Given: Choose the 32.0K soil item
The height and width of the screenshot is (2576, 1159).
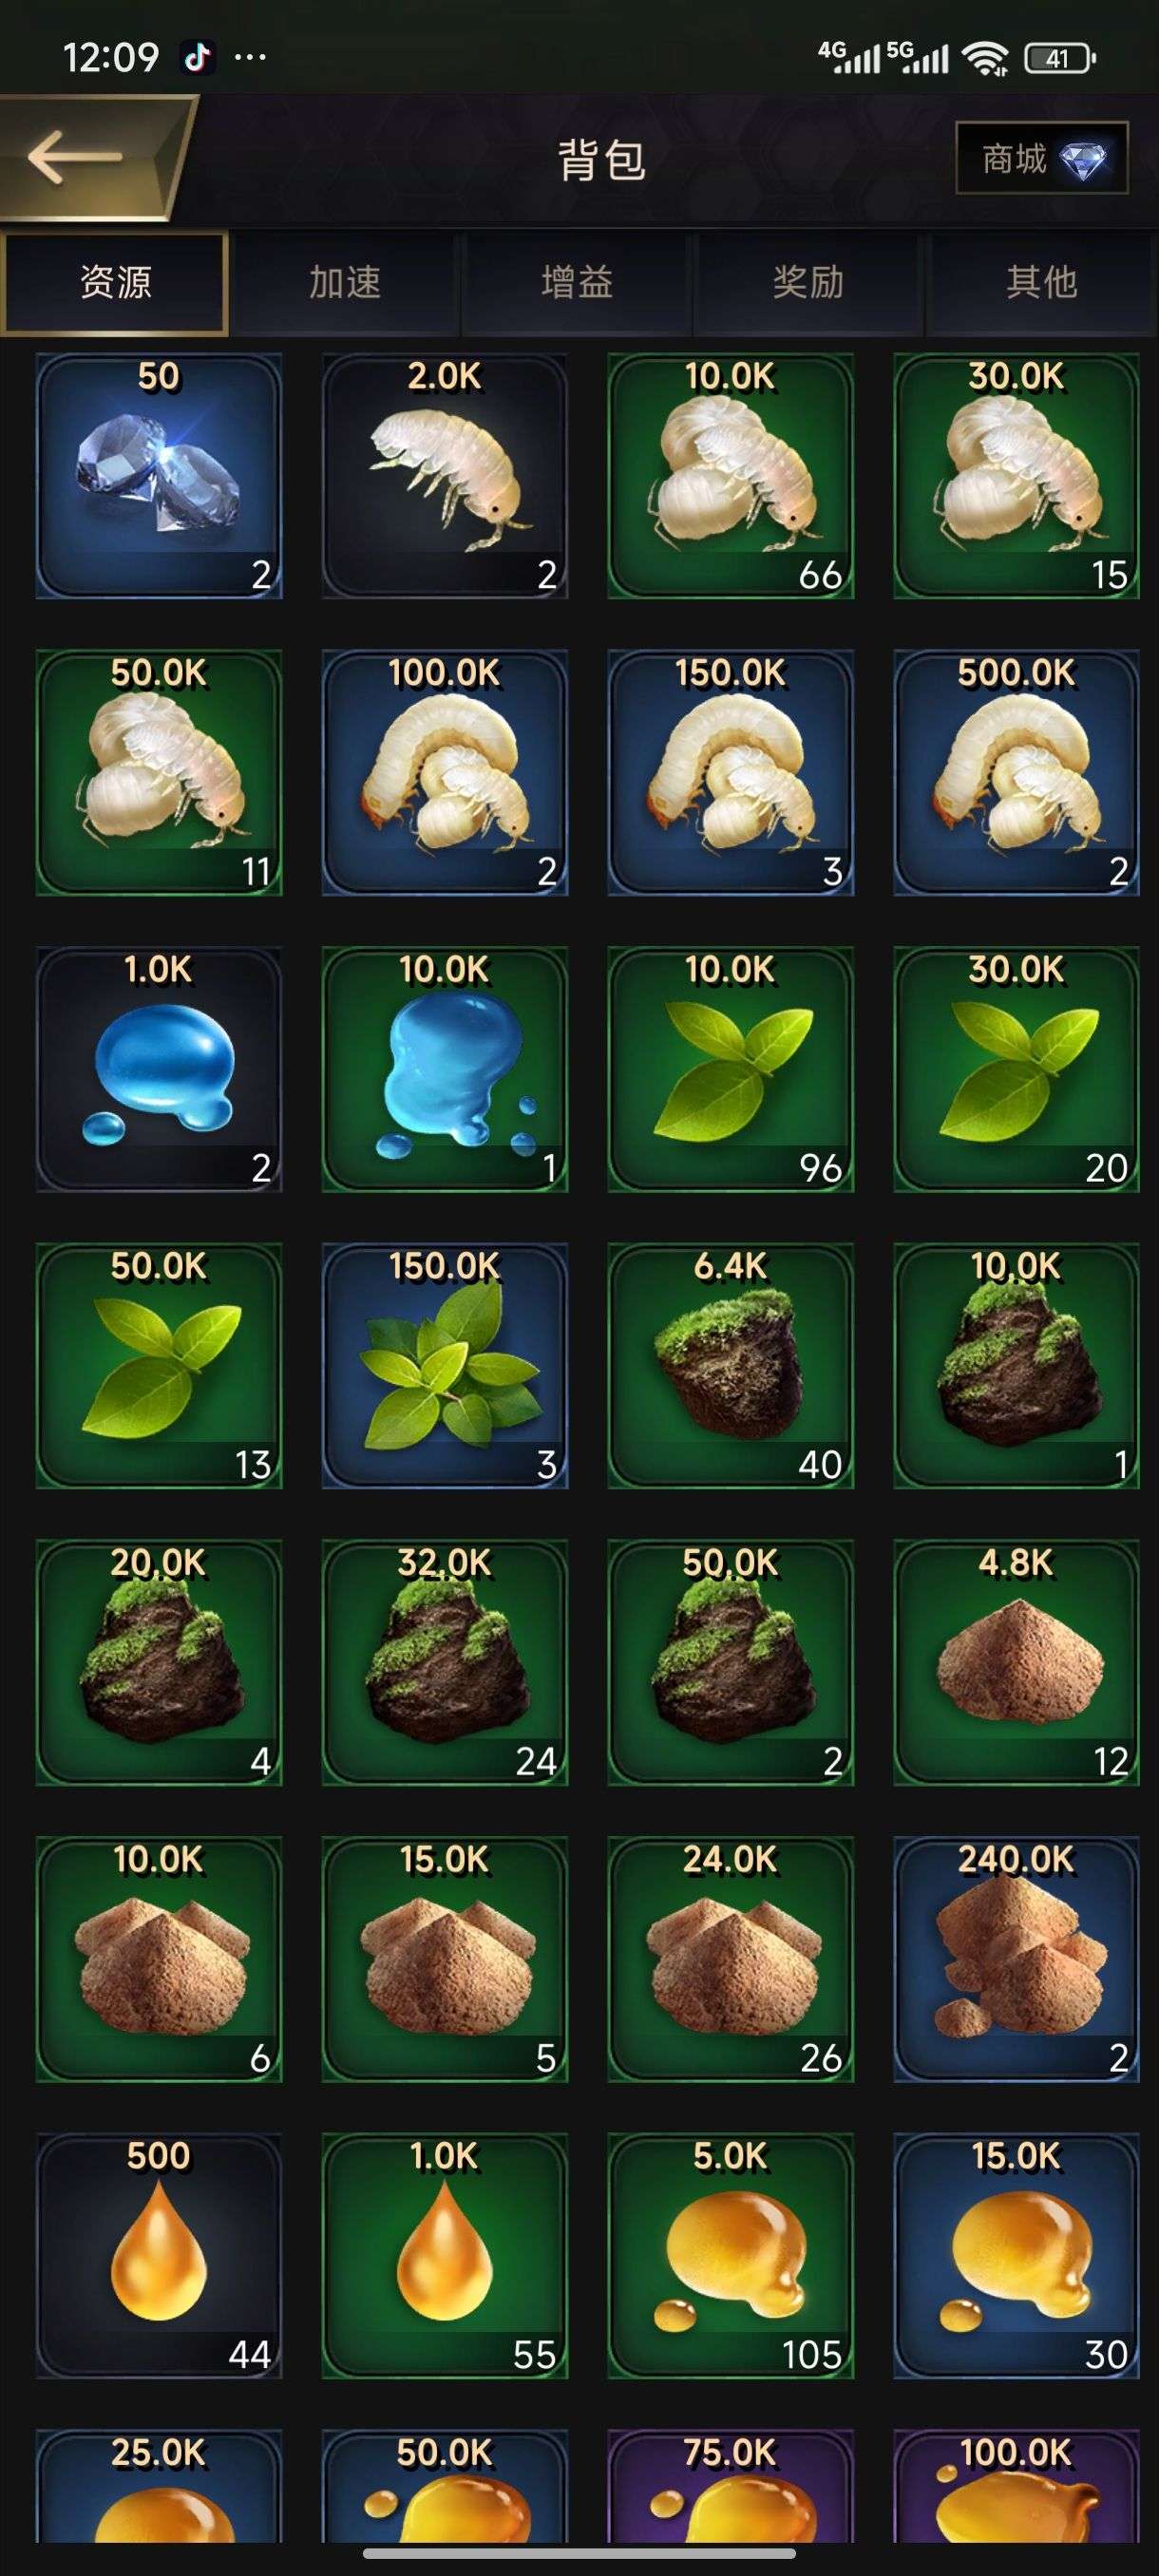Looking at the screenshot, I should click(445, 1662).
